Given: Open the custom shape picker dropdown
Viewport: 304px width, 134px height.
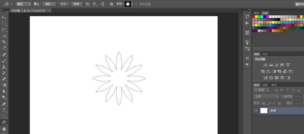Looking at the screenshot, I should click(x=132, y=4).
